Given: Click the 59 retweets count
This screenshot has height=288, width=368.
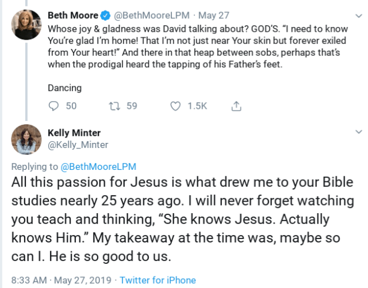Looking at the screenshot, I should point(132,106).
